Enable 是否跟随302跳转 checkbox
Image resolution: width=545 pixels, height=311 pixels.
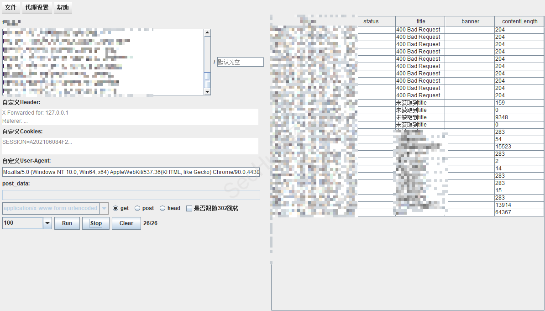pyautogui.click(x=189, y=208)
